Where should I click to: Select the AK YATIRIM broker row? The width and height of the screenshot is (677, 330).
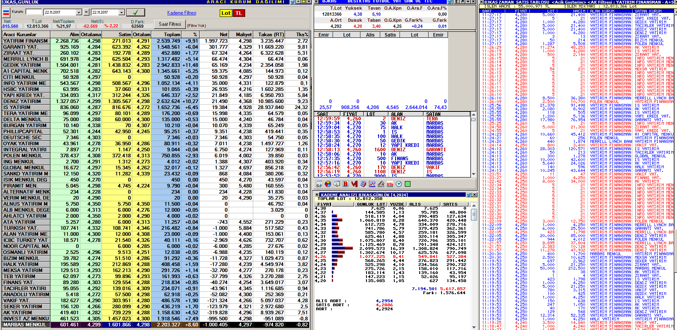click(156, 312)
